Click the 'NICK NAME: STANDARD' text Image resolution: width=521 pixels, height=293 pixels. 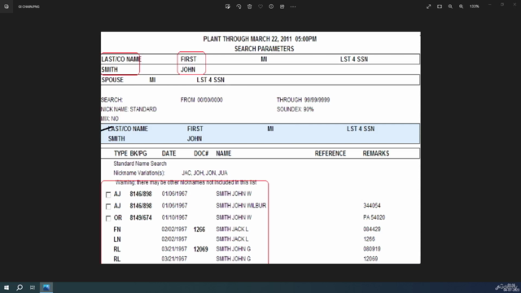(x=129, y=109)
